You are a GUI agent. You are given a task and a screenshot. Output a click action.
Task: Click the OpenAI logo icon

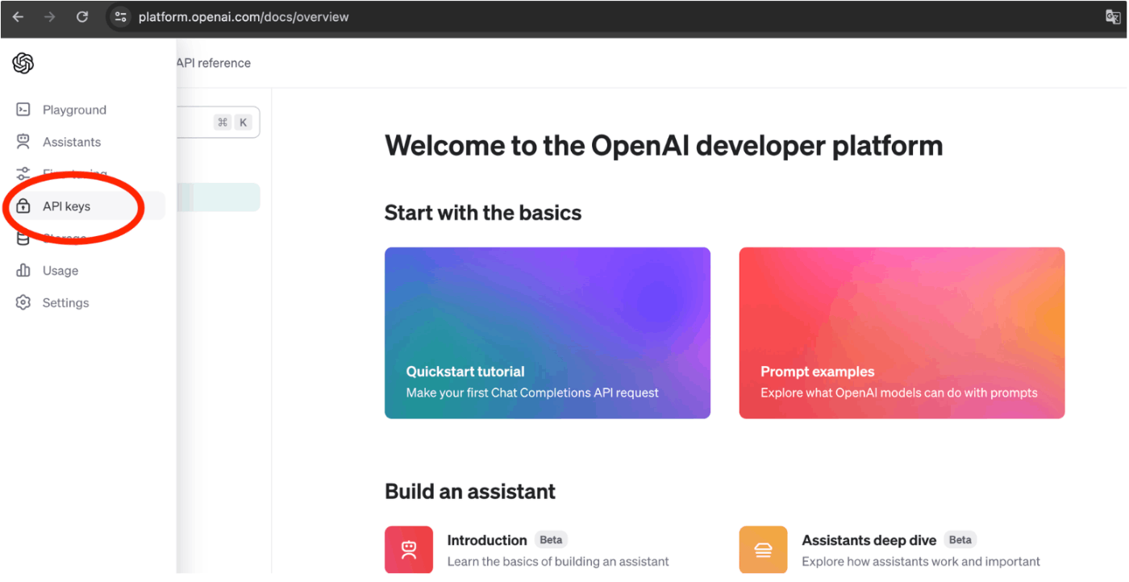point(23,63)
